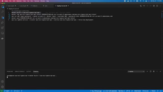Click the docker push line in editor

pyautogui.click(x=43, y=18)
